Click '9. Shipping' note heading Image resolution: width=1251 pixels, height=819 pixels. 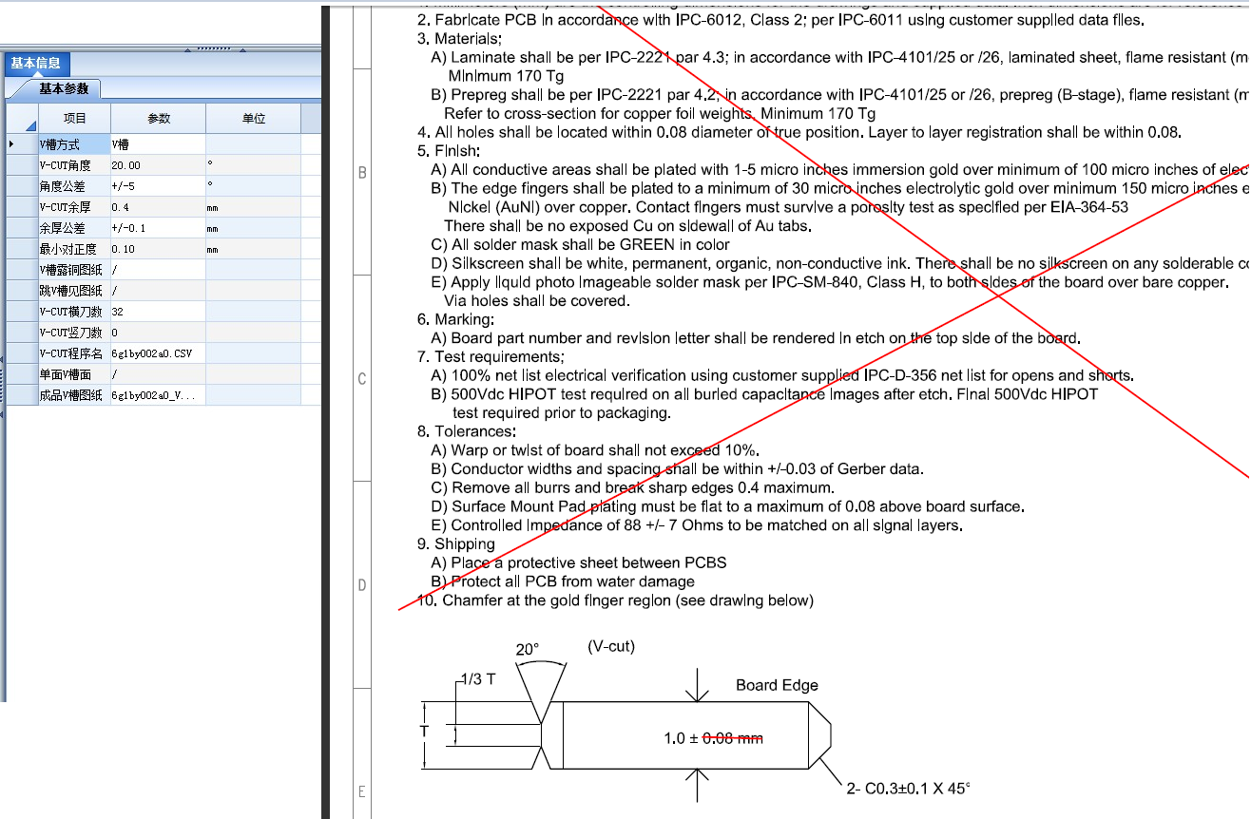(456, 544)
